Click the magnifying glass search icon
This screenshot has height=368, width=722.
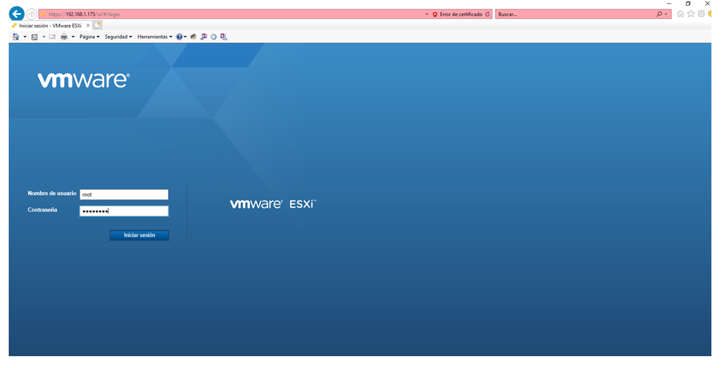659,14
